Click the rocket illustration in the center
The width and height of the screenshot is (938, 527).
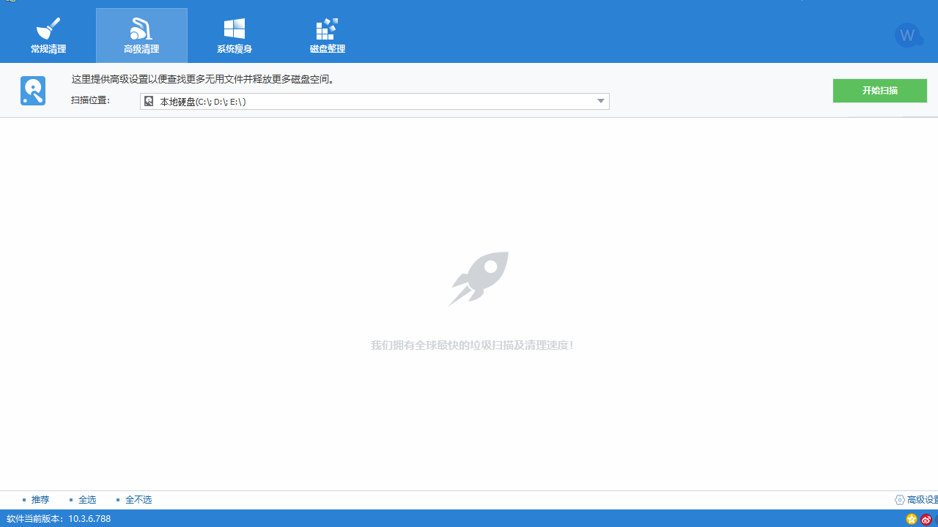tap(477, 279)
